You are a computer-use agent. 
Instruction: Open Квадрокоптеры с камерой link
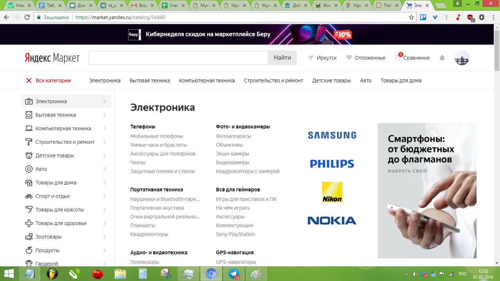[x=248, y=171]
